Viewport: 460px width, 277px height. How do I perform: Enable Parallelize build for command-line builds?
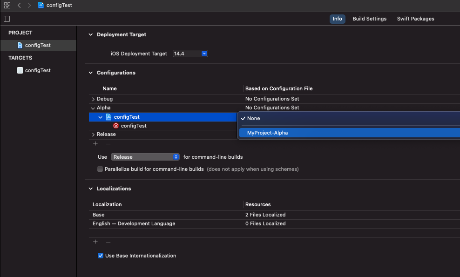[100, 169]
